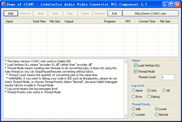Click the scroll up arrow in notes box
182x122 pixels.
coord(125,62)
